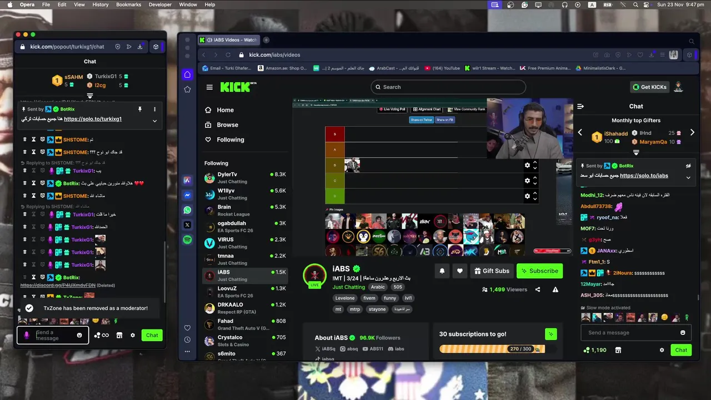Open DylerTv channel in Following list
The height and width of the screenshot is (400, 711).
tap(245, 178)
